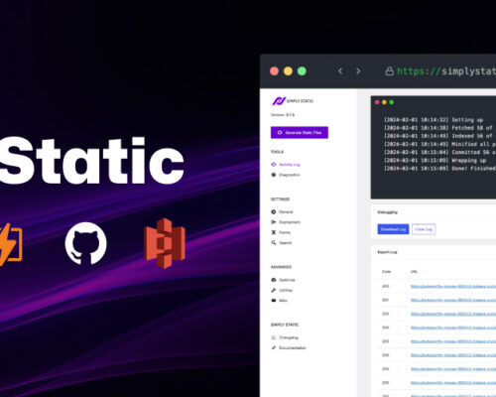Image resolution: width=496 pixels, height=397 pixels.
Task: Open the Diagnostics menu item
Action: coord(286,175)
